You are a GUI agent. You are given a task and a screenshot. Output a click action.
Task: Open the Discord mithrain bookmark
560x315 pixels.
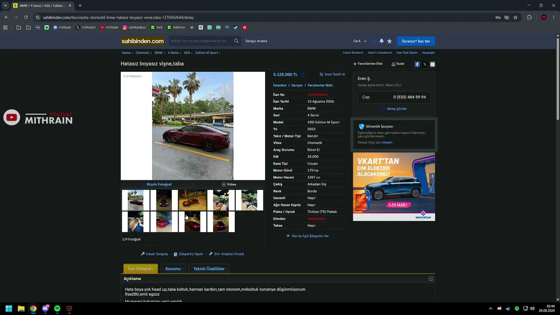(x=62, y=28)
